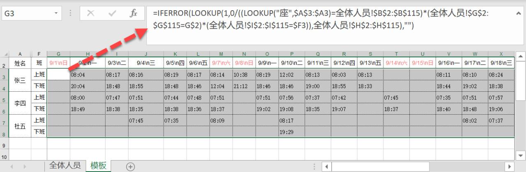Select row 3 header
The width and height of the screenshot is (526, 172).
pyautogui.click(x=4, y=75)
